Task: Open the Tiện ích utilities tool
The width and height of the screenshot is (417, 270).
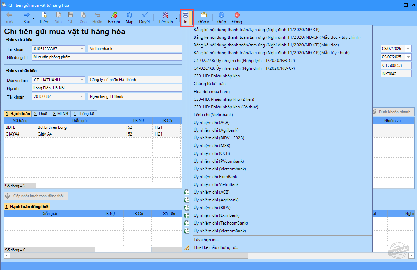Action: tap(166, 18)
